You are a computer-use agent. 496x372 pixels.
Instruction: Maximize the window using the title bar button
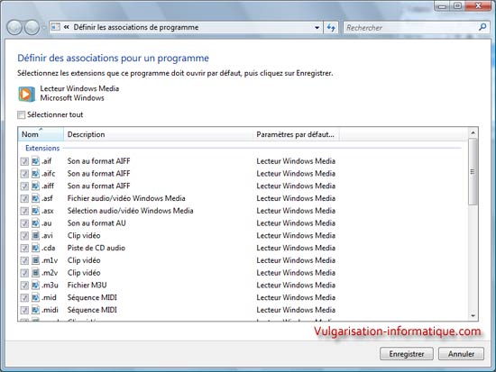[458, 5]
